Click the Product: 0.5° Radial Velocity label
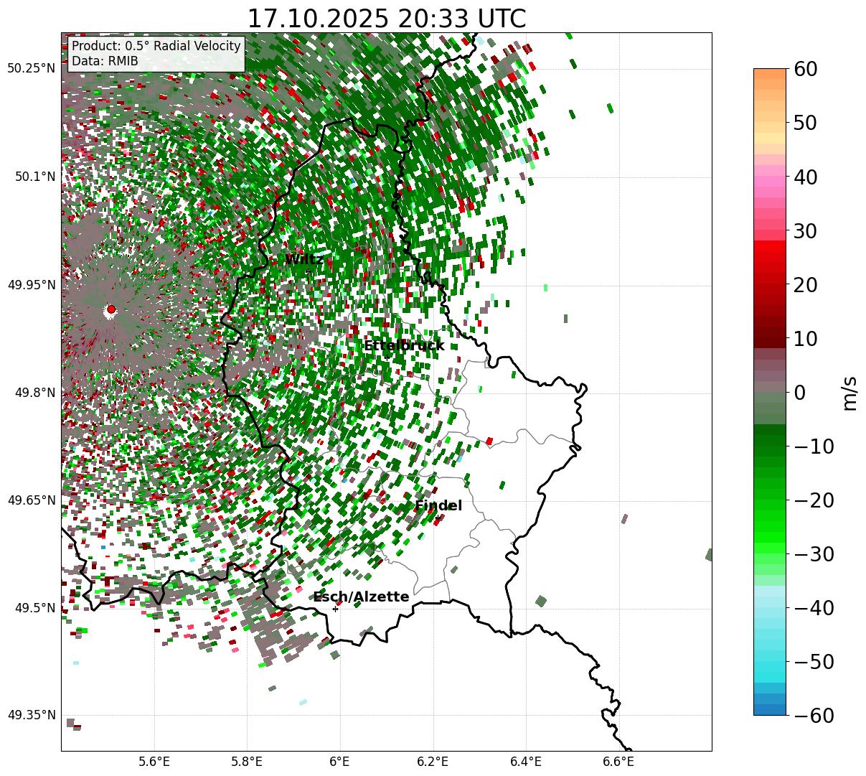Screen dimensions: 866x776 click(156, 47)
